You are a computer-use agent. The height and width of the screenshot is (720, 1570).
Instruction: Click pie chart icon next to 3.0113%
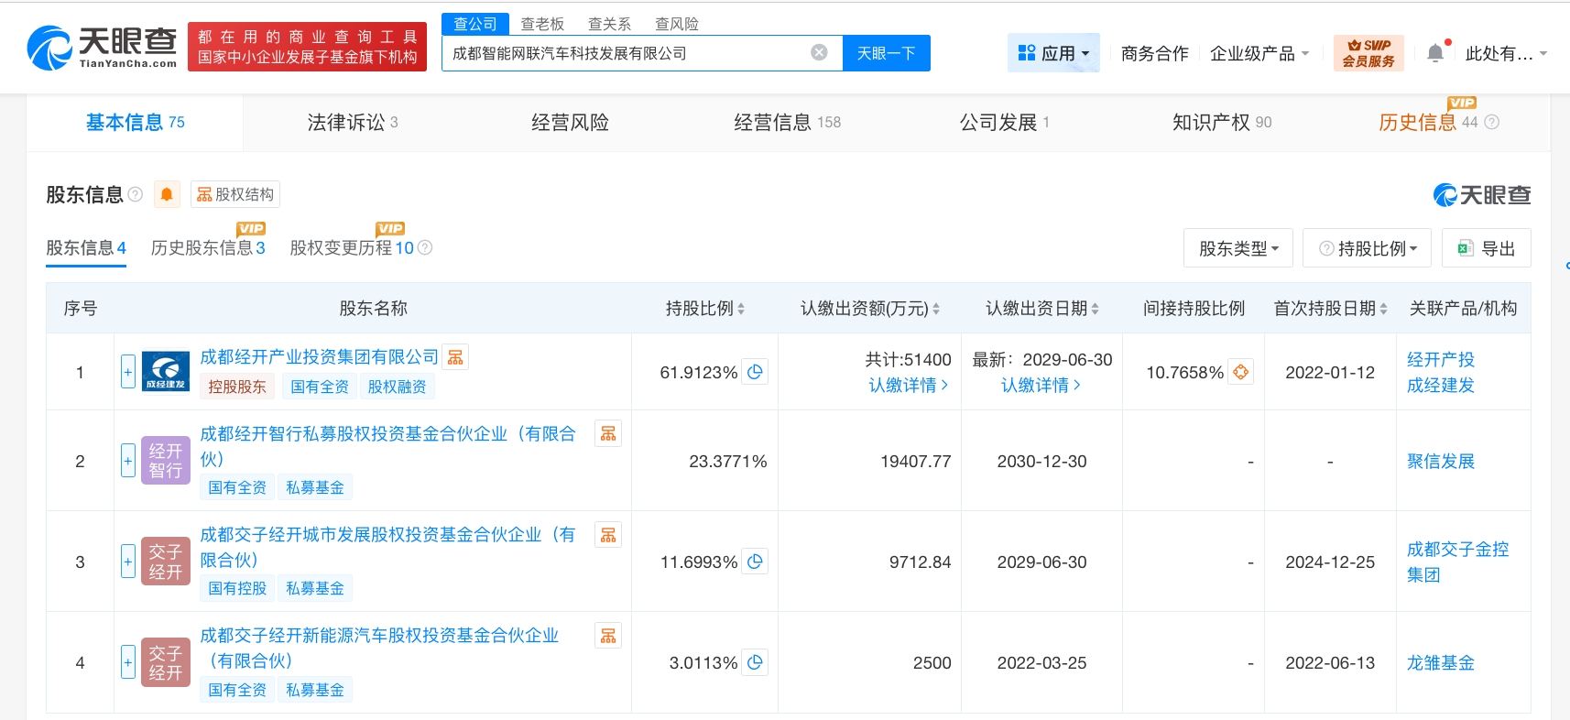[x=755, y=662]
